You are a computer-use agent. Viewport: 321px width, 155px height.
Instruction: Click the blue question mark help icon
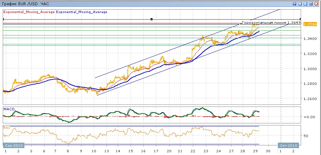[295, 3]
